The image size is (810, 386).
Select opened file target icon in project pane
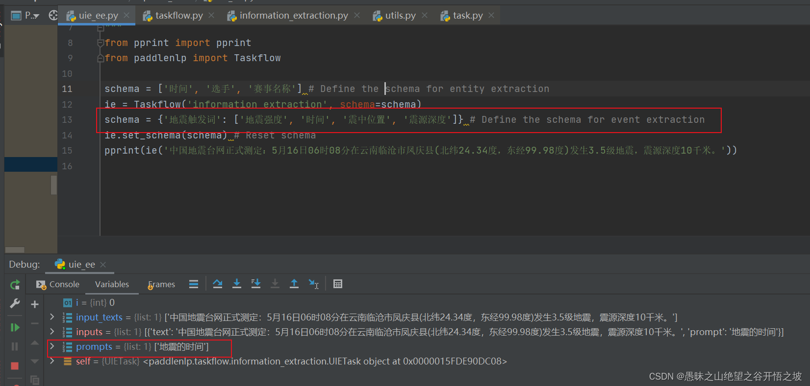(53, 15)
